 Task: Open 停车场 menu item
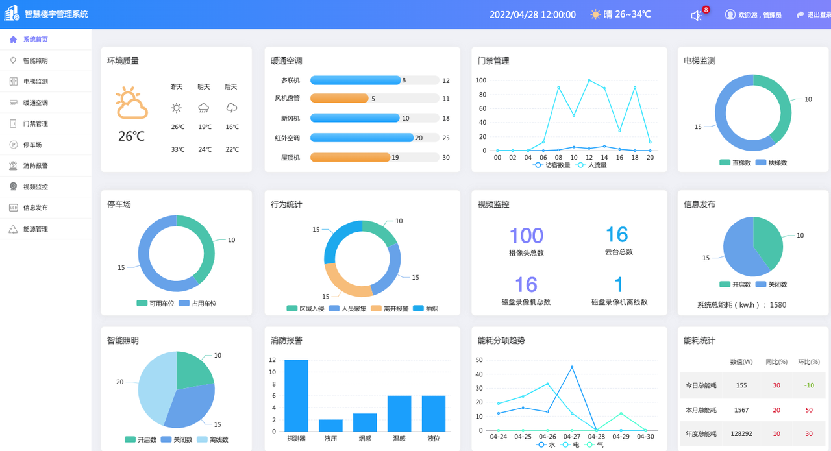45,145
